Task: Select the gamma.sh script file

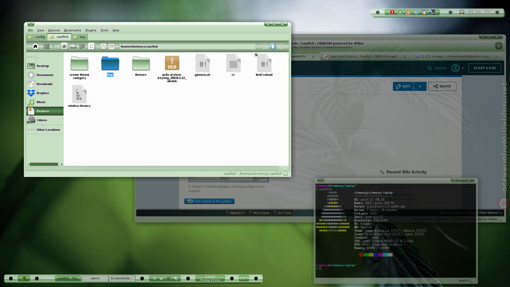Action: click(x=202, y=65)
